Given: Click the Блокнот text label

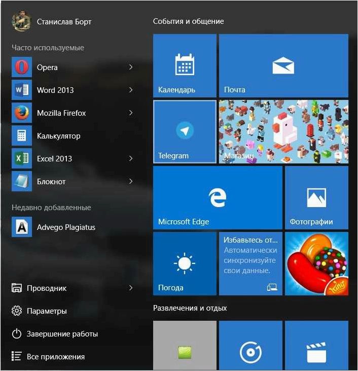Looking at the screenshot, I should (51, 182).
